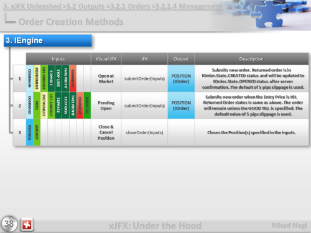Click the Nihad Nagi author name

(x=289, y=226)
